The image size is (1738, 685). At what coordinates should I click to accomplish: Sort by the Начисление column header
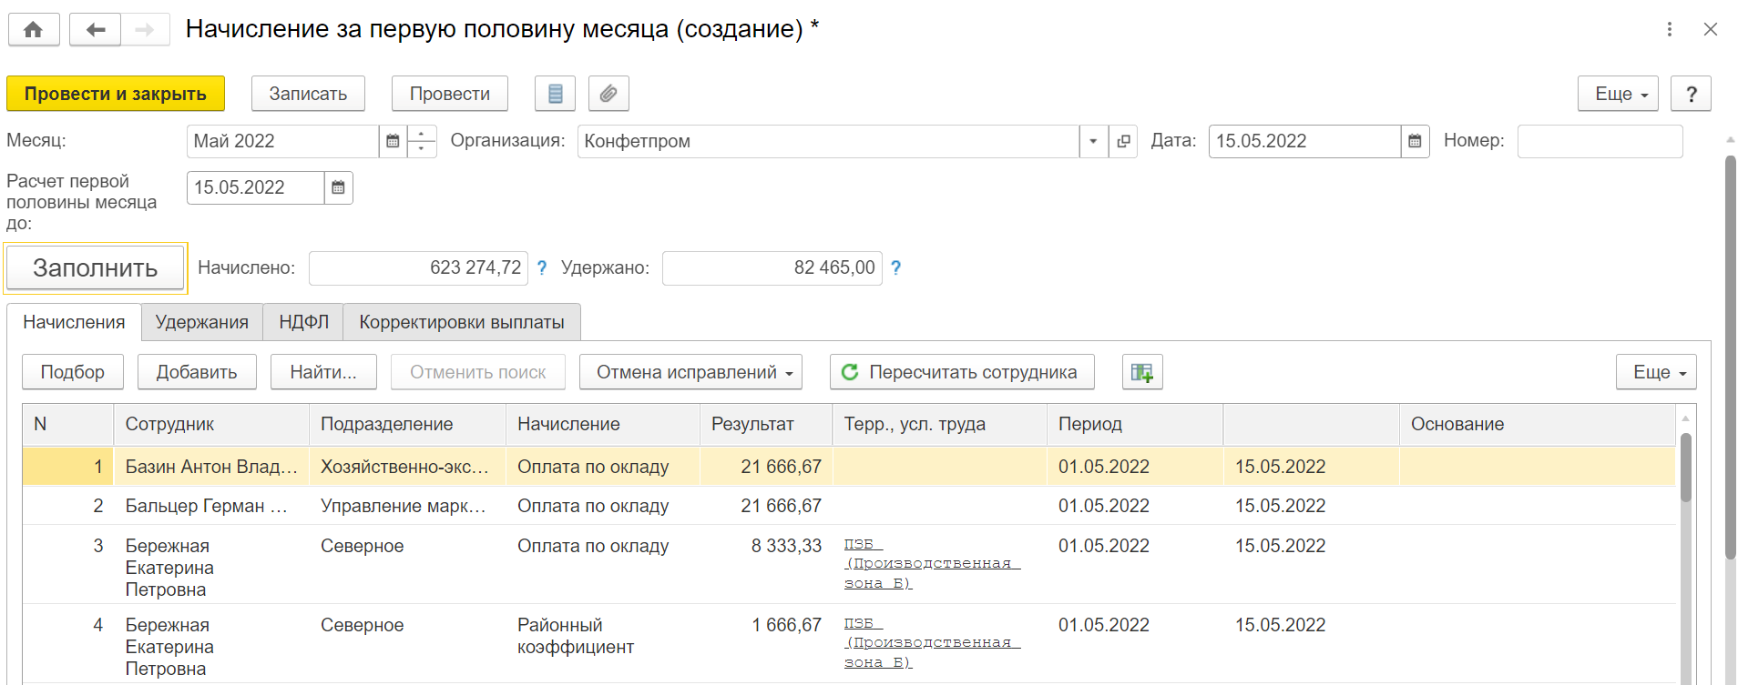coord(603,424)
